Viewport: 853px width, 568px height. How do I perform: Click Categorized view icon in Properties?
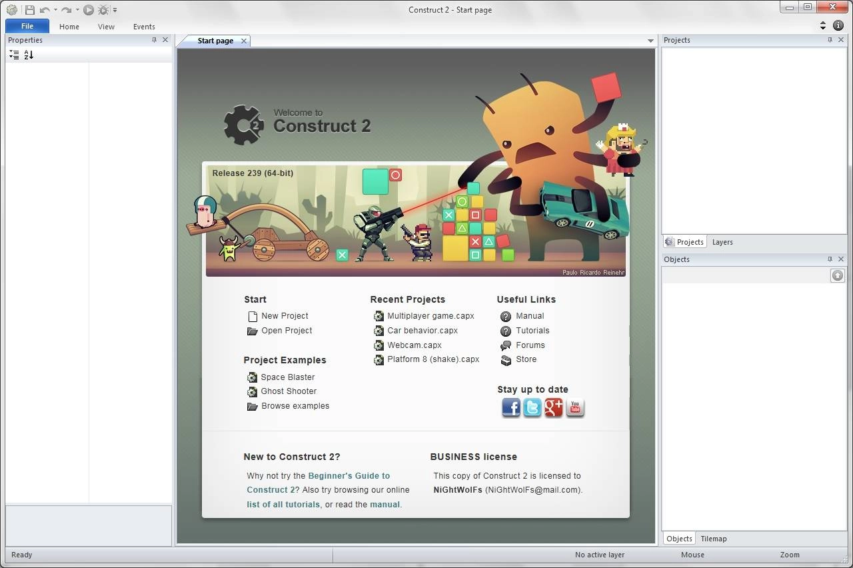coord(14,55)
